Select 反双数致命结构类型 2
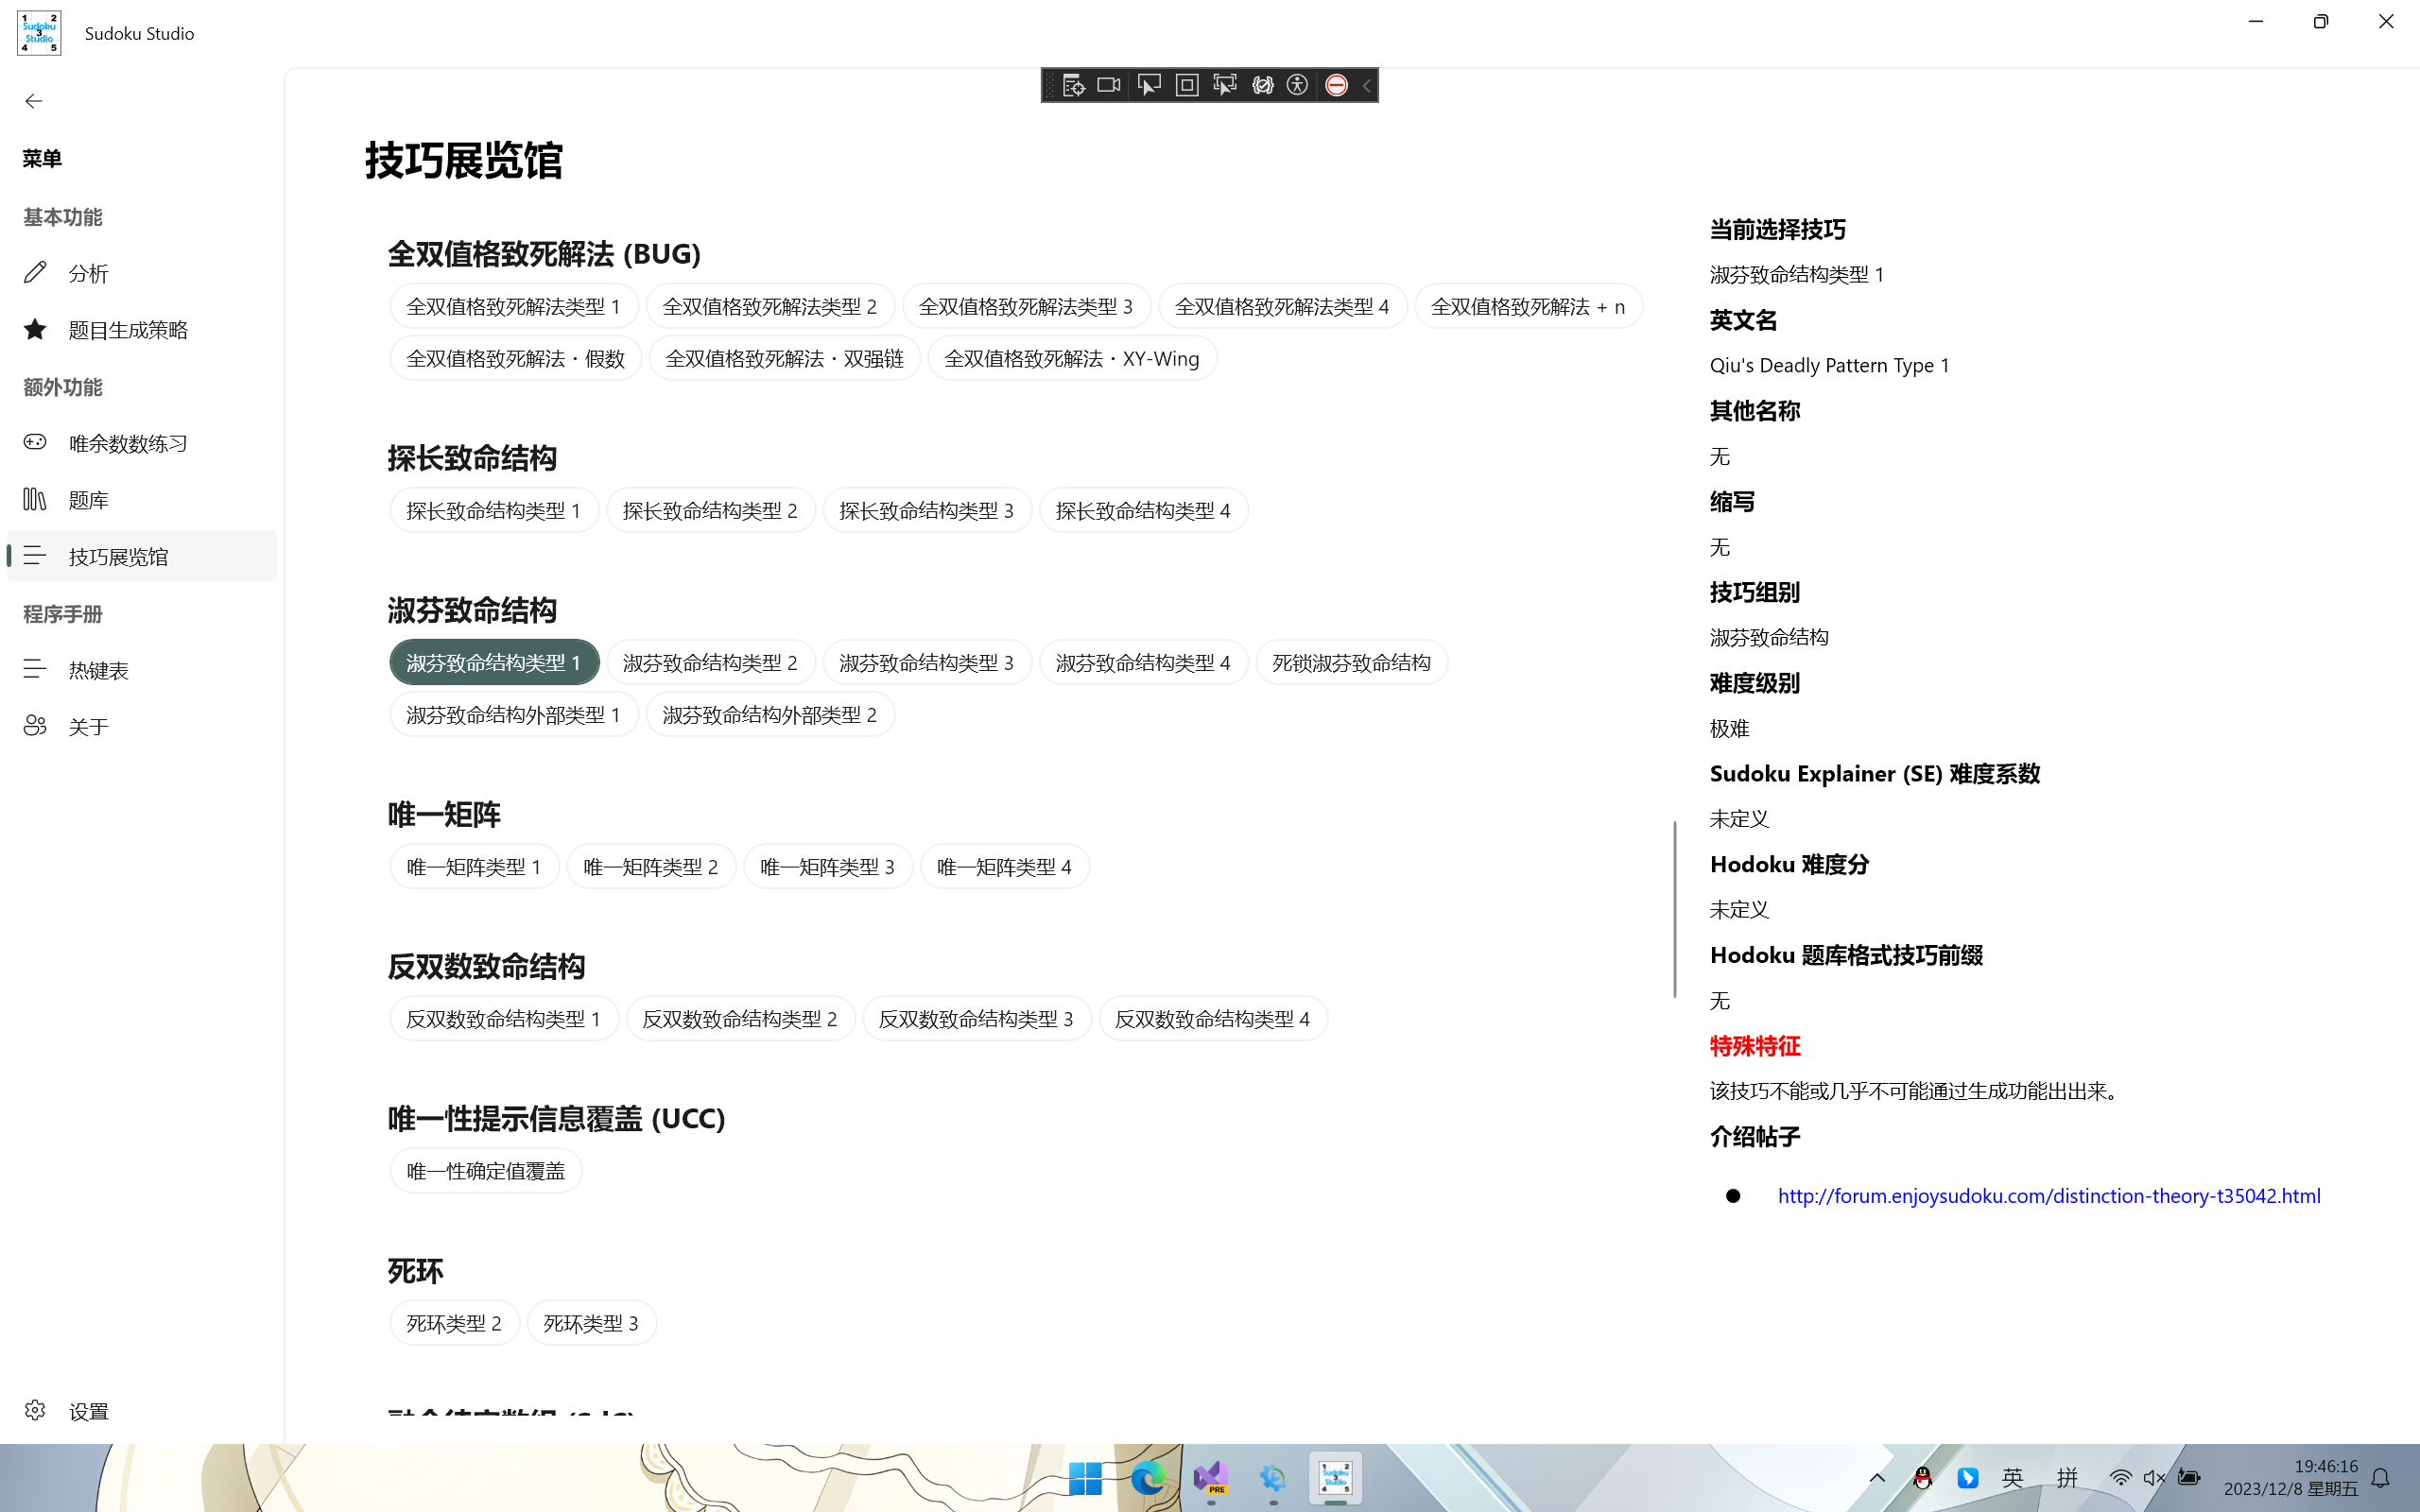The image size is (2420, 1512). [740, 1018]
